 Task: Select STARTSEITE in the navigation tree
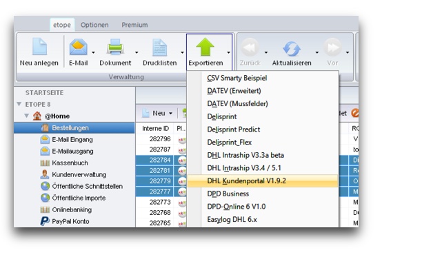[x=44, y=93]
